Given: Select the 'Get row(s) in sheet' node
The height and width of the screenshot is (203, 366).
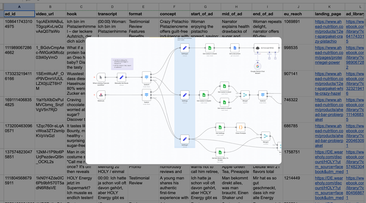Looking at the screenshot, I should coord(225,86).
